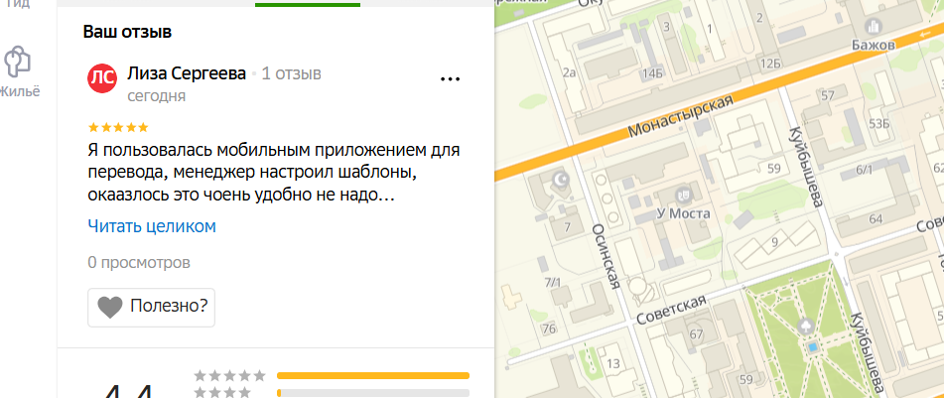Click the Советская street label on map
944x398 pixels.
tap(671, 312)
